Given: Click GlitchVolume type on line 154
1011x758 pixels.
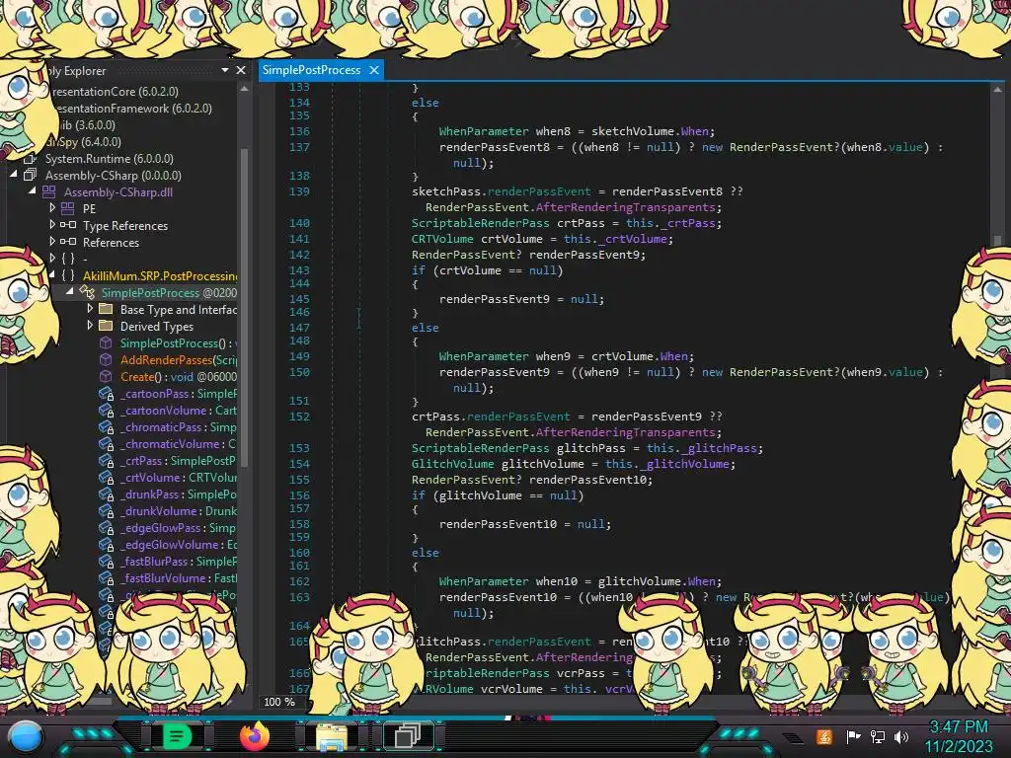Looking at the screenshot, I should (x=452, y=464).
